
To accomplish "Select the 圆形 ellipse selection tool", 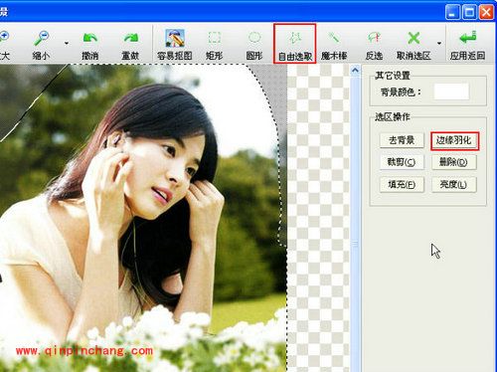I will (254, 45).
